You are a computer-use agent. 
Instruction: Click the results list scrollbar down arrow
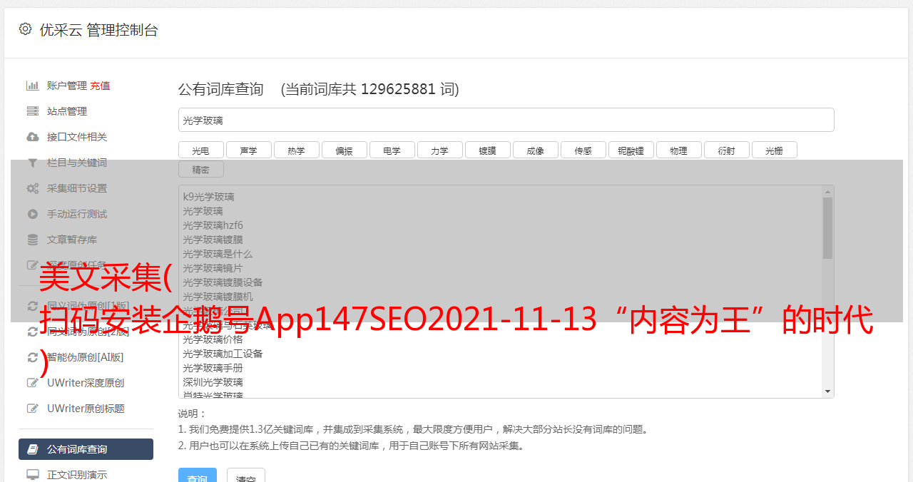click(x=827, y=391)
